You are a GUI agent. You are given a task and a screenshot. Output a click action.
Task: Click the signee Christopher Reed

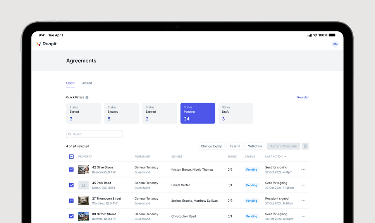[184, 216]
